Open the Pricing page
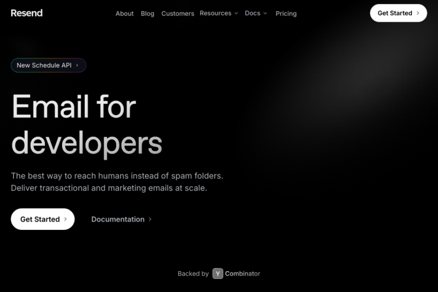438x292 pixels. pyautogui.click(x=286, y=14)
